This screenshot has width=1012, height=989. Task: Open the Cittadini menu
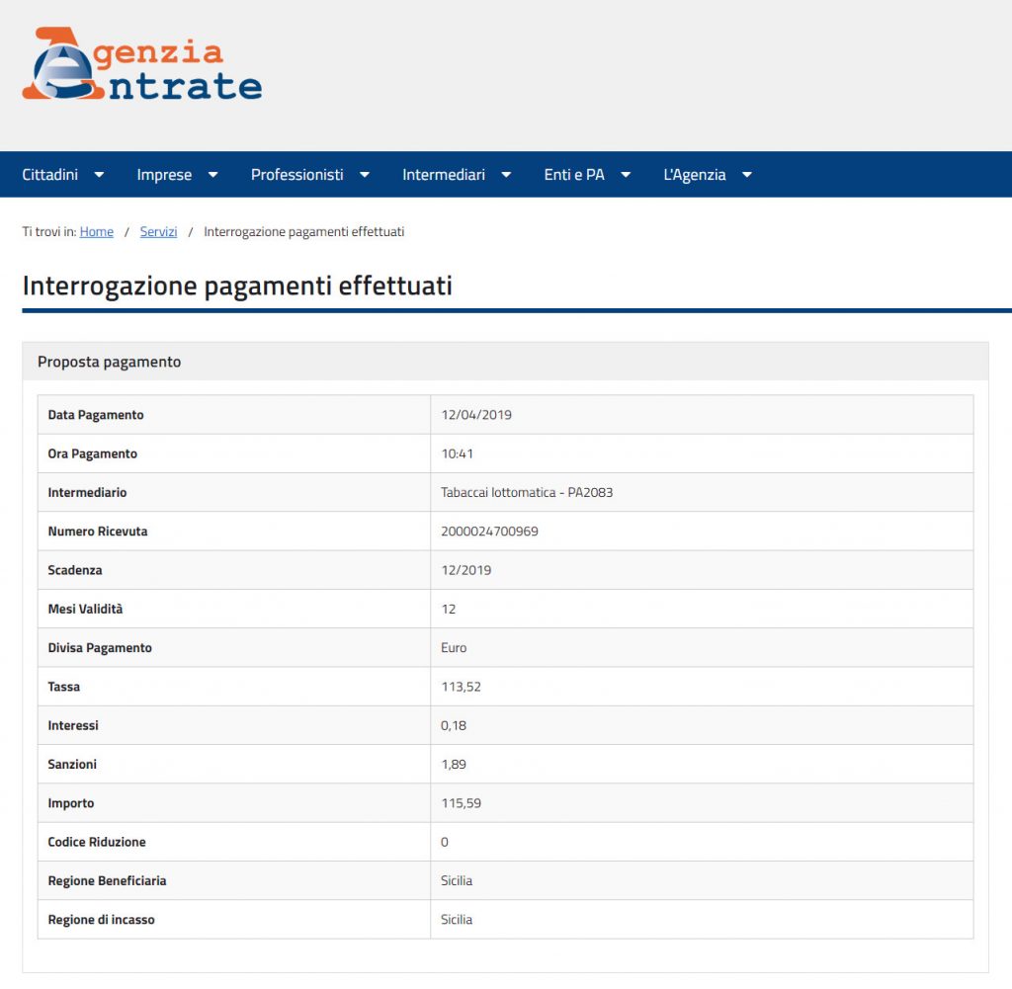(x=49, y=175)
